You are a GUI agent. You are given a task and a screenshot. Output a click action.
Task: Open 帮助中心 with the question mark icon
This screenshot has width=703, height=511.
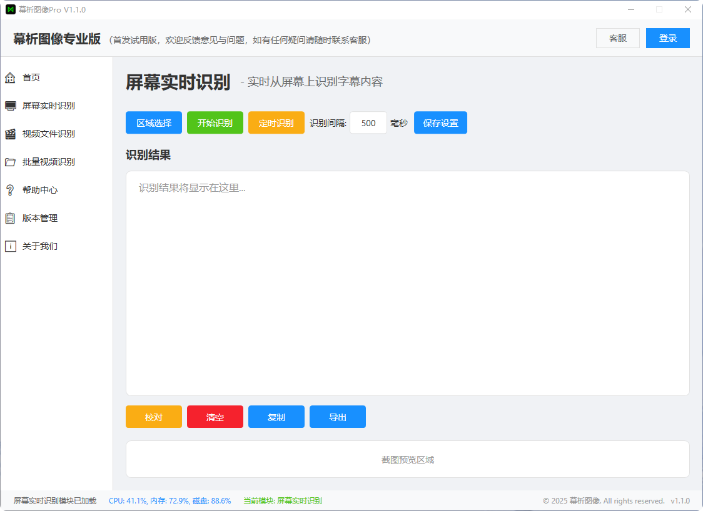click(10, 190)
